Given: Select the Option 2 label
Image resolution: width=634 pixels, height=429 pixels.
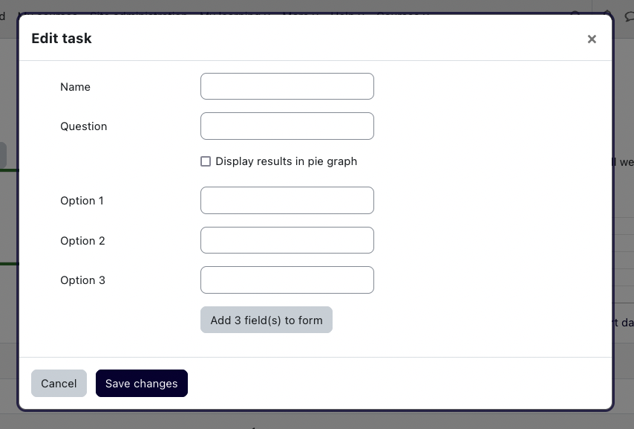Looking at the screenshot, I should coord(82,241).
